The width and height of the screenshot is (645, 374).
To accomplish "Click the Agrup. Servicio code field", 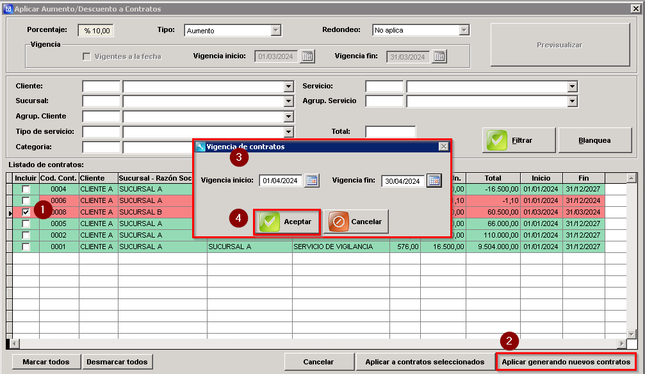I will pos(384,101).
